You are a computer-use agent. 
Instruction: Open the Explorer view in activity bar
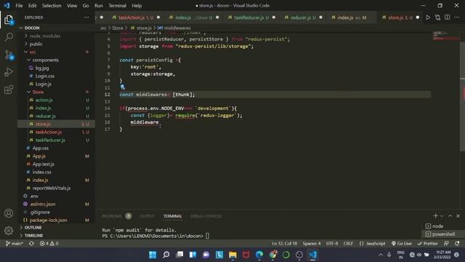9,20
